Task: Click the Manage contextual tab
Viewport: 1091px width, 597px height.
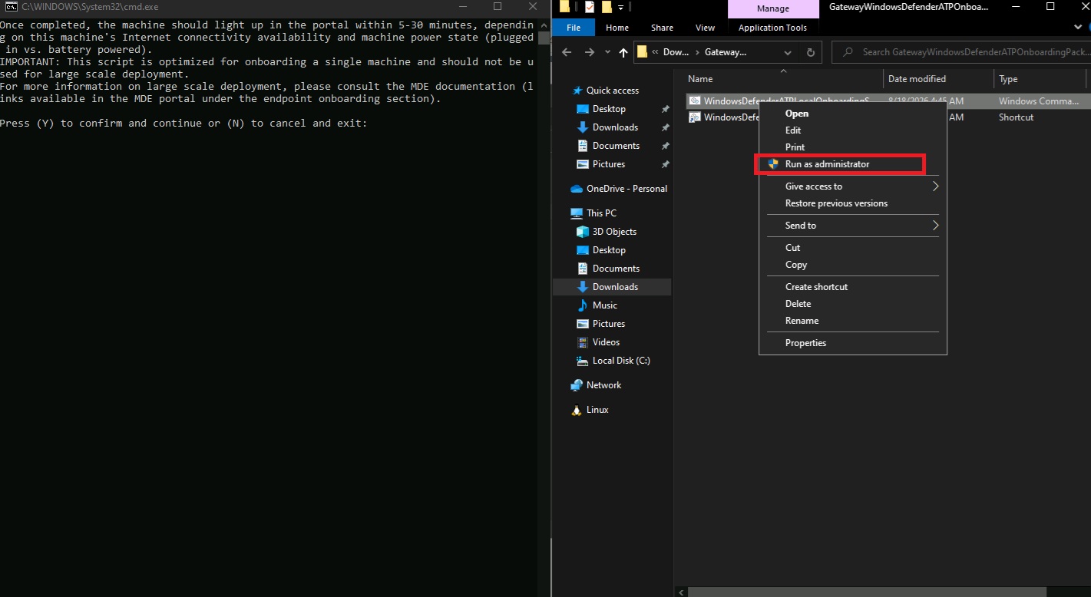Action: click(772, 9)
